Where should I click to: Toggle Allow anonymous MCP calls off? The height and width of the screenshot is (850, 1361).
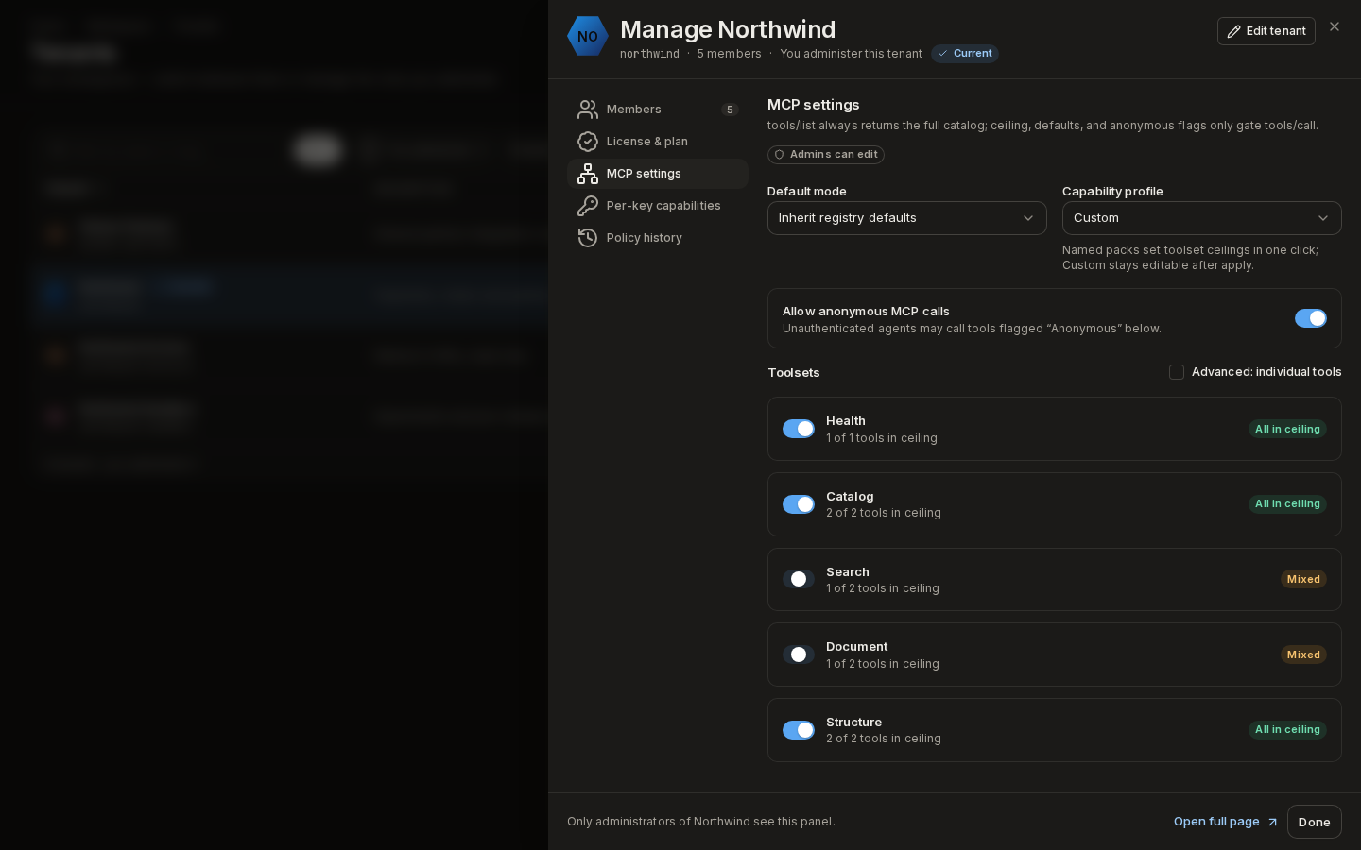1311,318
